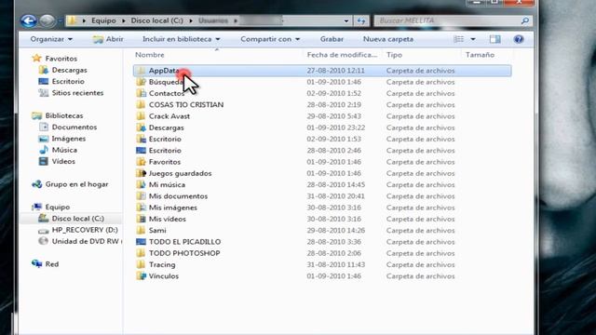Open Documentos library in sidebar

(x=74, y=127)
